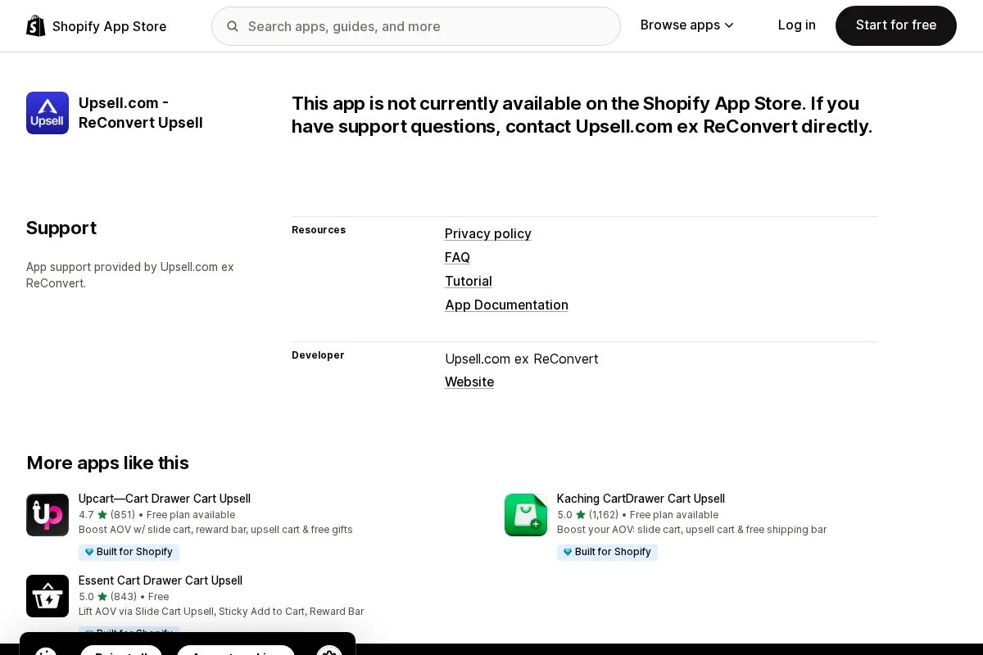Open the Shopify App Store title link

coord(109,26)
